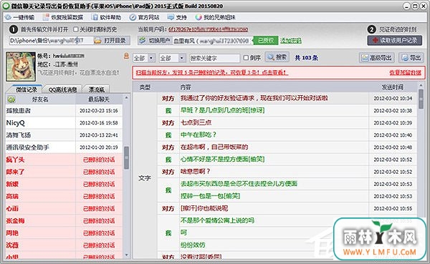Click the deleted records scan notice link
The width and height of the screenshot is (430, 264).
pos(212,72)
